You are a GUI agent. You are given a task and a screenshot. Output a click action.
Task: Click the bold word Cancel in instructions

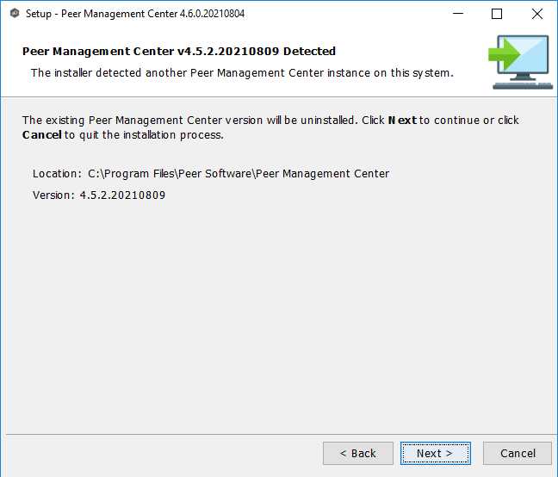tap(41, 135)
